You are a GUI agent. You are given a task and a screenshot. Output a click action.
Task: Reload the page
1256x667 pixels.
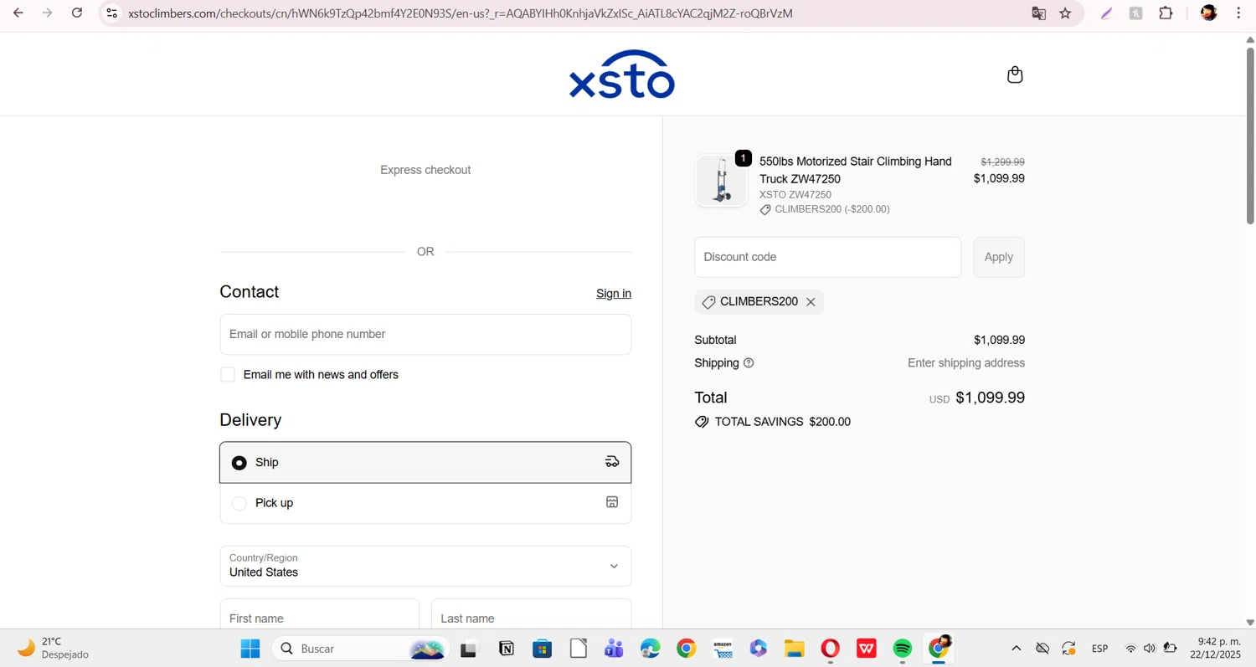tap(77, 13)
